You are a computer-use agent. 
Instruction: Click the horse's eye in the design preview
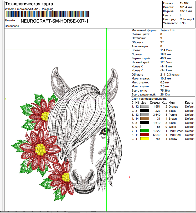pyautogui.click(x=105, y=130)
